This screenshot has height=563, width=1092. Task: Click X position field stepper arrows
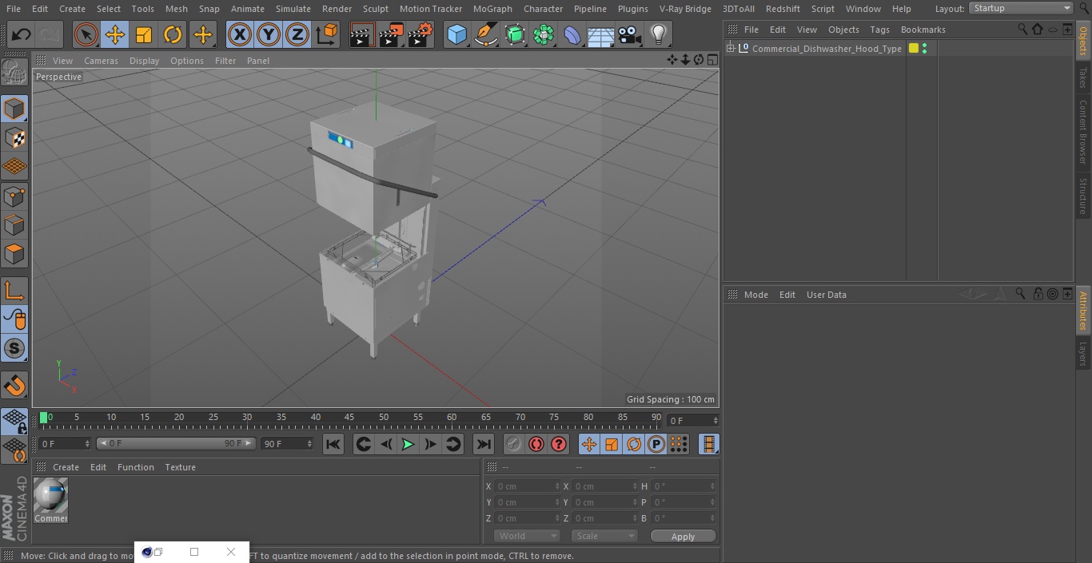click(x=557, y=486)
